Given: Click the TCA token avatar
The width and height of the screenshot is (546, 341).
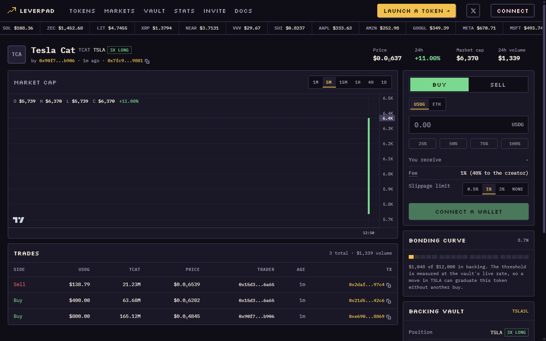Looking at the screenshot, I should click(17, 55).
